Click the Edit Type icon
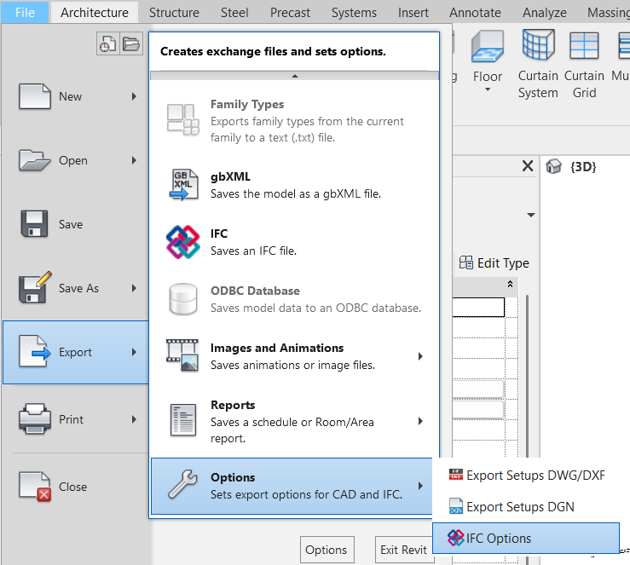This screenshot has width=630, height=565. pyautogui.click(x=466, y=262)
